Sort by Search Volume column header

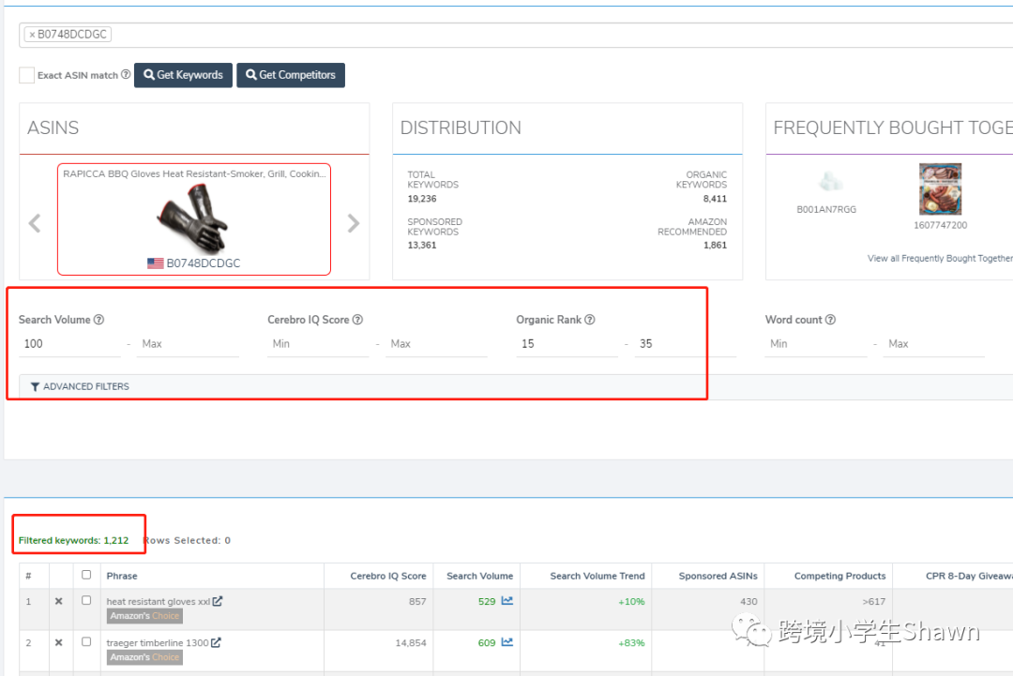coord(480,576)
